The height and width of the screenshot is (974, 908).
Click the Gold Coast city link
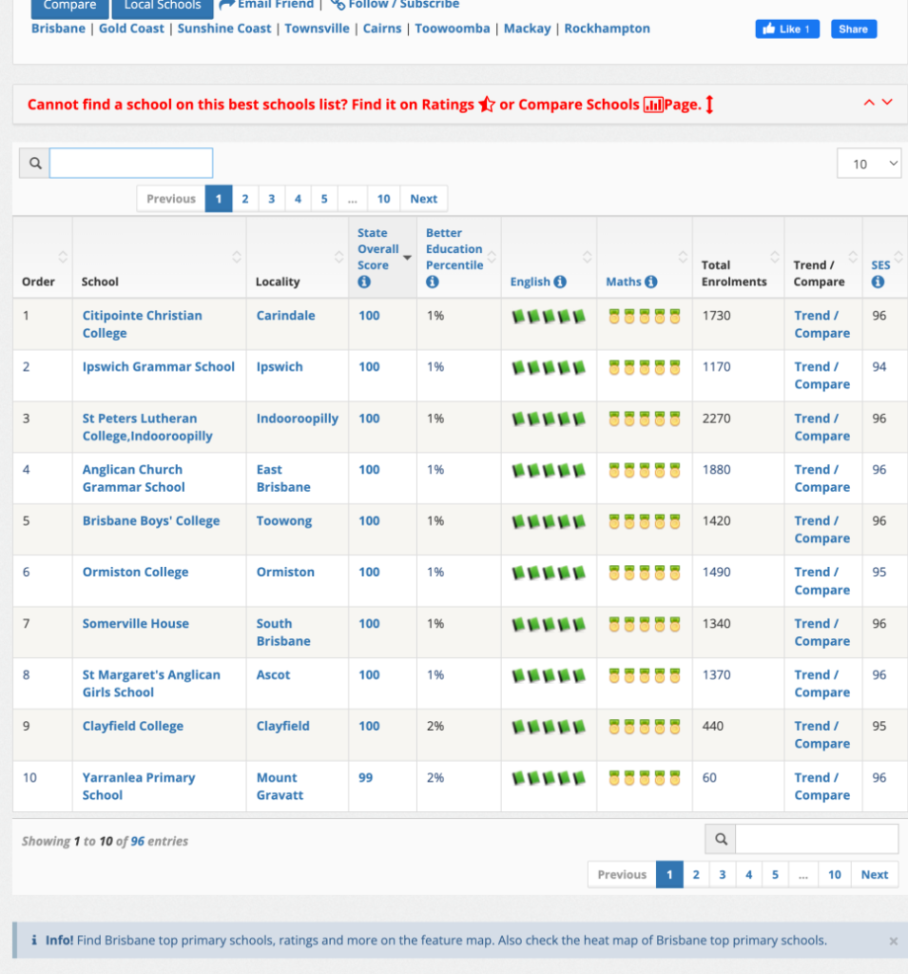[132, 29]
